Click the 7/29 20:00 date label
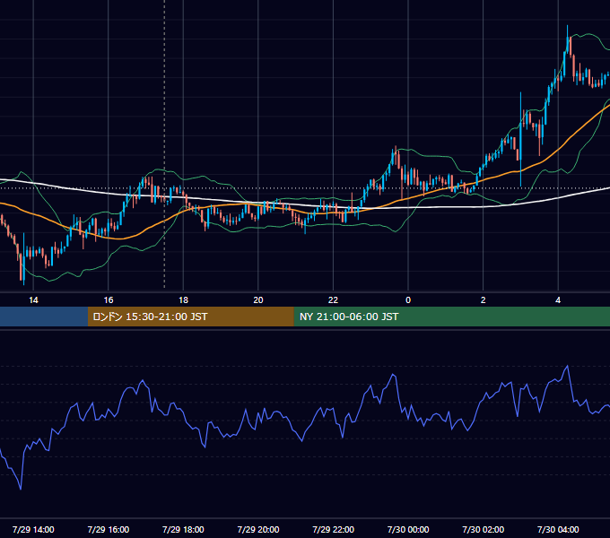 pyautogui.click(x=258, y=529)
